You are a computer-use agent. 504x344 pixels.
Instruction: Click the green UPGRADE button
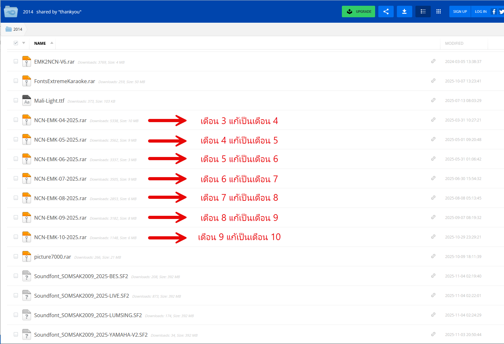[x=358, y=12]
